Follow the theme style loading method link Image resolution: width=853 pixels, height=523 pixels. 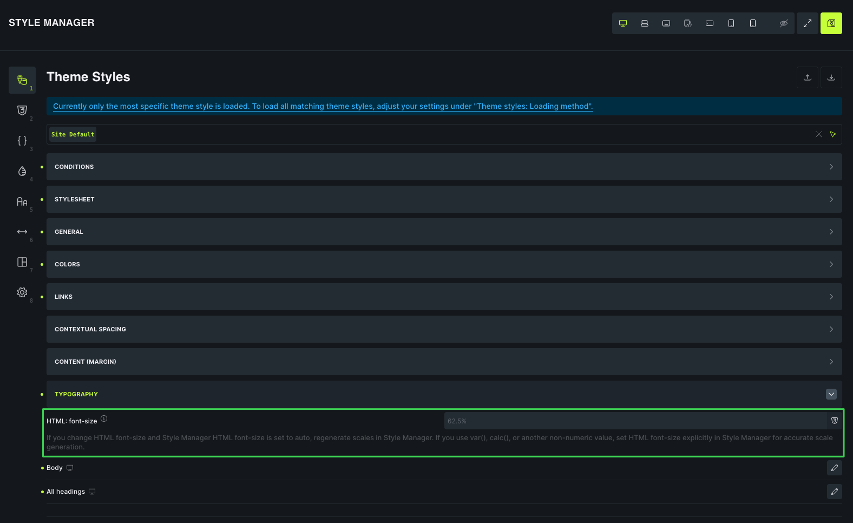[x=323, y=106]
